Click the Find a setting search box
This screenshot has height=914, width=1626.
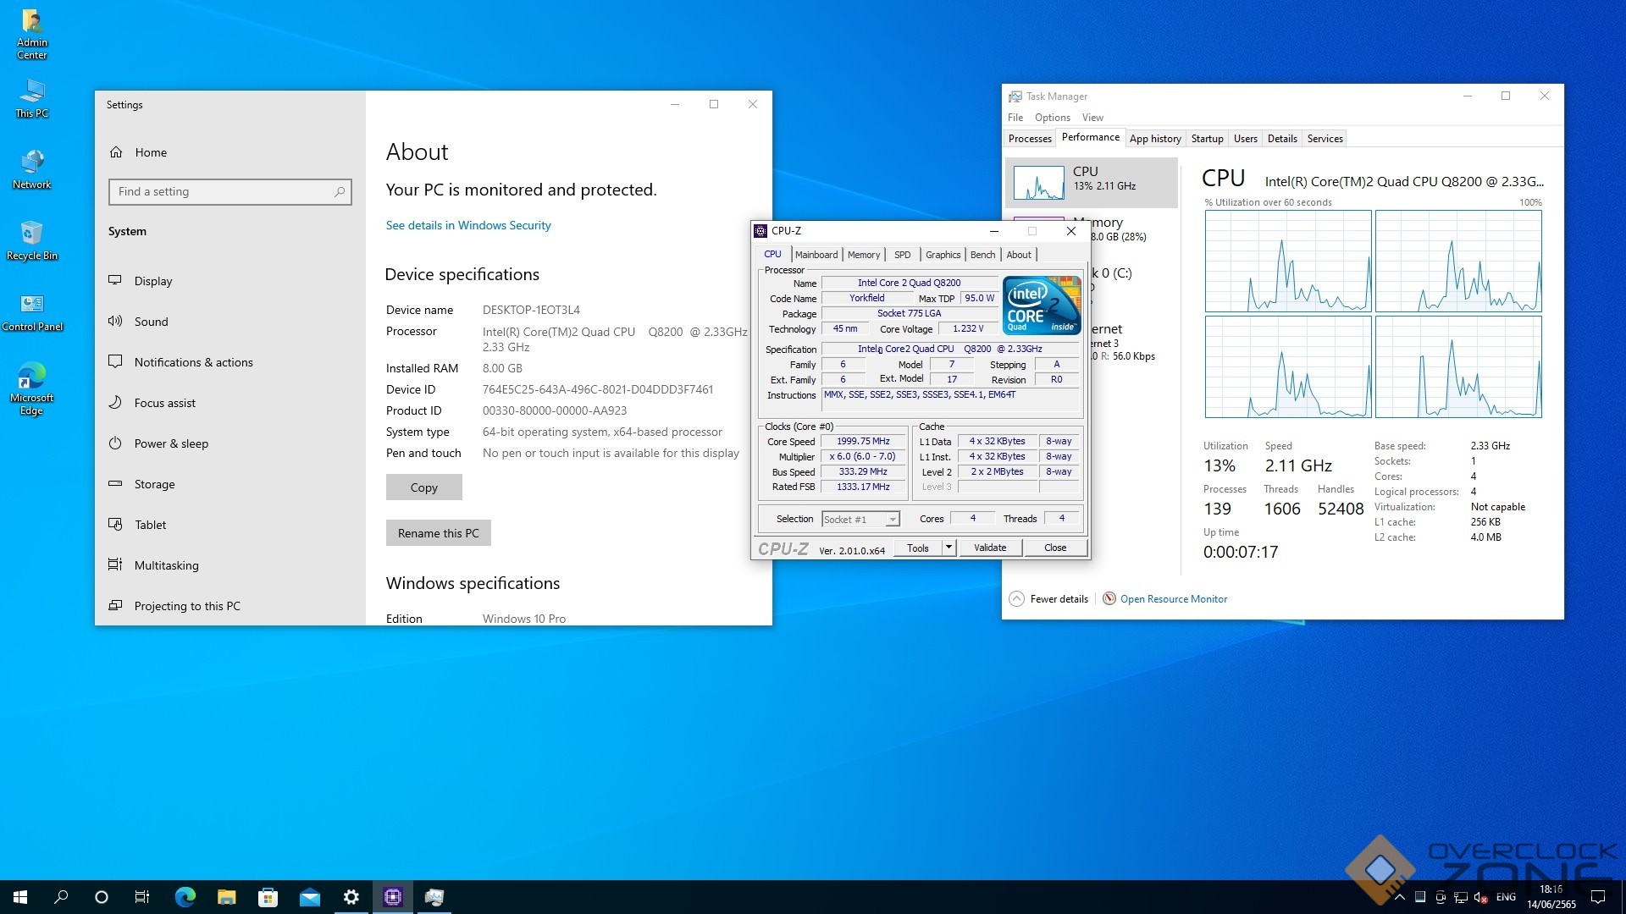pyautogui.click(x=230, y=192)
